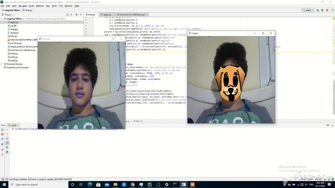Open Search Everywhere magnifier icon
335x188 pixels.
[x=333, y=10]
